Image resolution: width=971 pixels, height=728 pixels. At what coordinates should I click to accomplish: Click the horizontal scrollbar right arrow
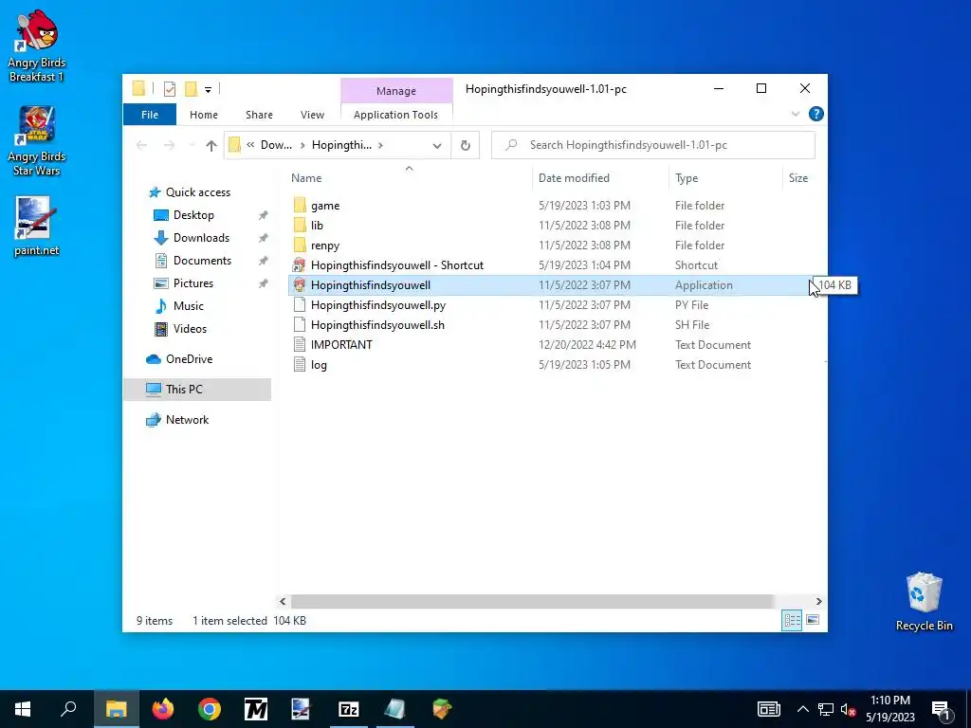click(x=818, y=601)
